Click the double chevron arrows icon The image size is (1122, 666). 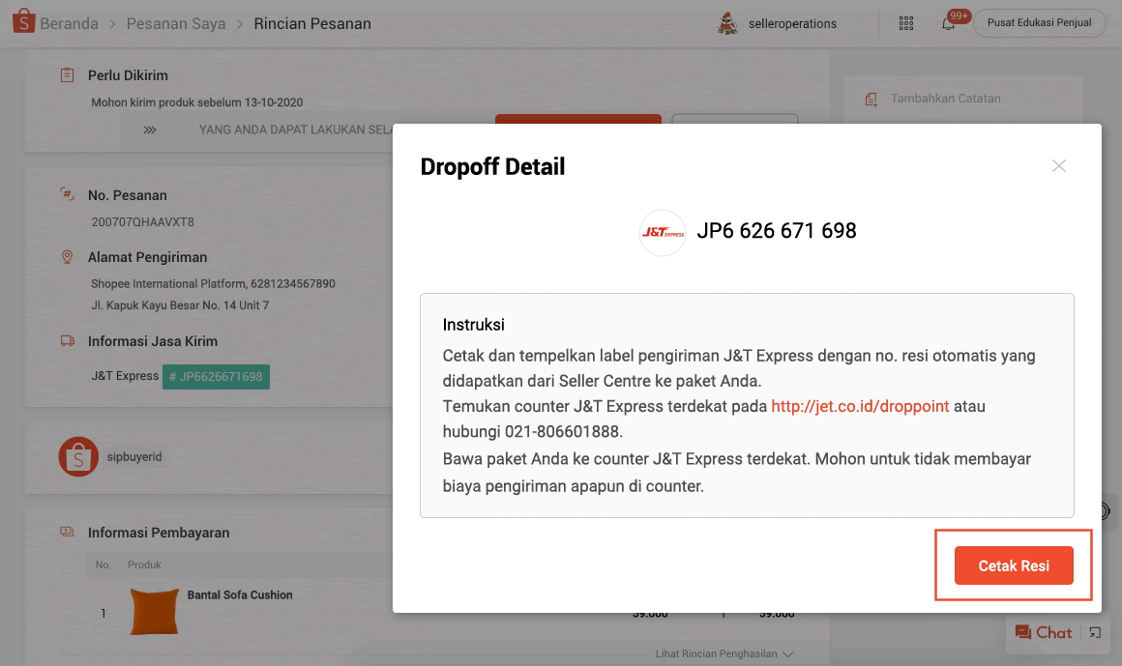click(x=150, y=130)
